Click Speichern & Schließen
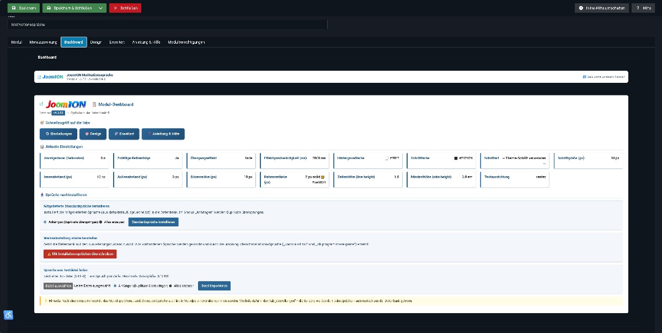662x333 pixels. point(69,8)
